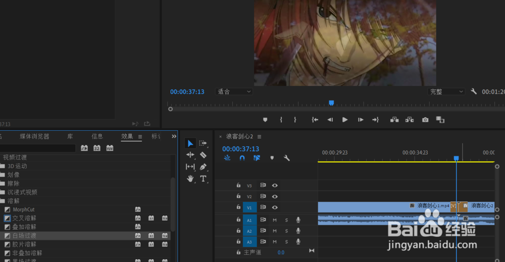This screenshot has height=262, width=505.
Task: Collapse the 溶解 folder
Action: pos(3,201)
